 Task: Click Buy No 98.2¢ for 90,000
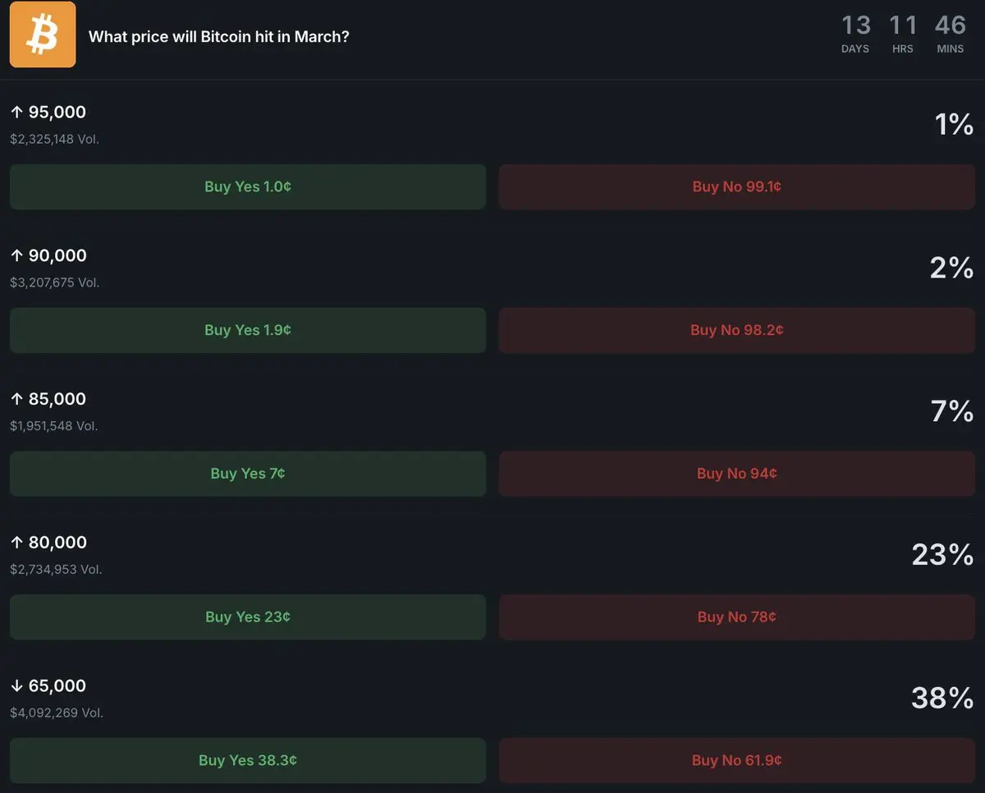click(x=736, y=330)
